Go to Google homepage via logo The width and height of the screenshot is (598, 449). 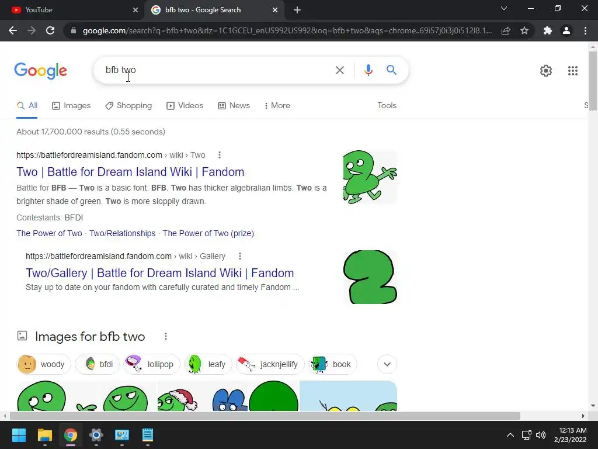[x=41, y=71]
